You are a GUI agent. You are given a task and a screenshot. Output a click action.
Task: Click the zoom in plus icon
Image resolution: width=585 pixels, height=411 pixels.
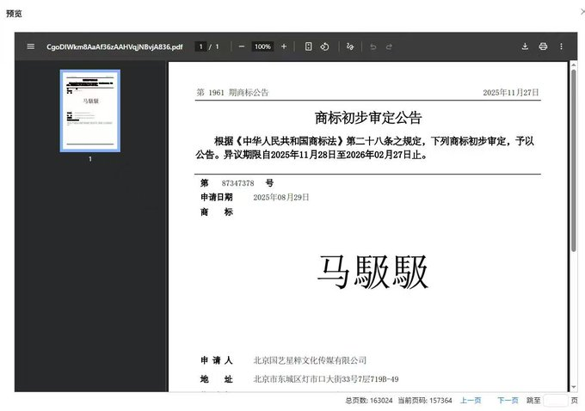pyautogui.click(x=284, y=46)
